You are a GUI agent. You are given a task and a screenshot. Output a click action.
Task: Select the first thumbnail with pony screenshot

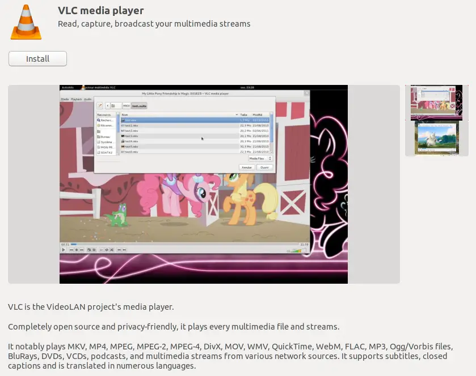pyautogui.click(x=436, y=102)
